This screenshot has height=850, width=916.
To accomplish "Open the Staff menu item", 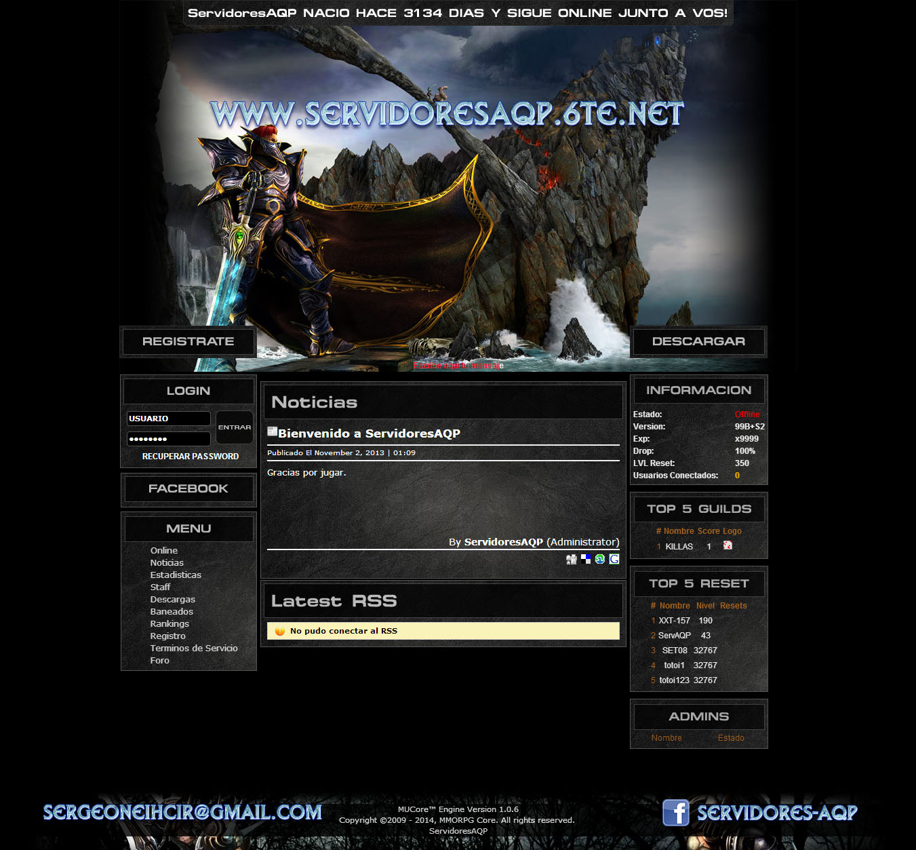I will point(160,587).
